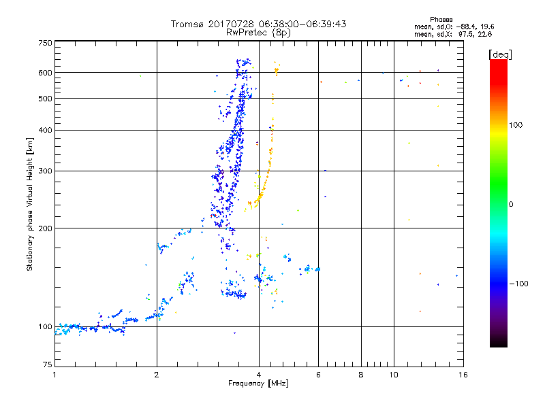Click the 'RwPretec (8p)' subtitle
545x408 pixels.
(x=258, y=33)
